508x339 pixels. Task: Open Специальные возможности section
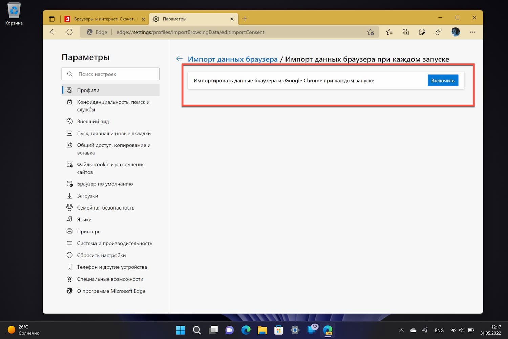110,279
